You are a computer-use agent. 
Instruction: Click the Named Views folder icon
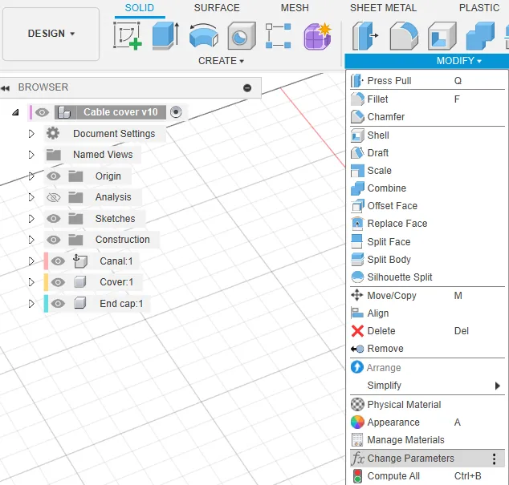(54, 155)
